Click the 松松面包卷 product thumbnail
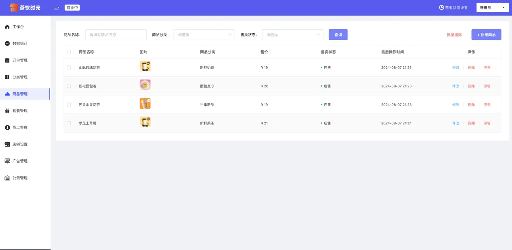 pos(145,85)
